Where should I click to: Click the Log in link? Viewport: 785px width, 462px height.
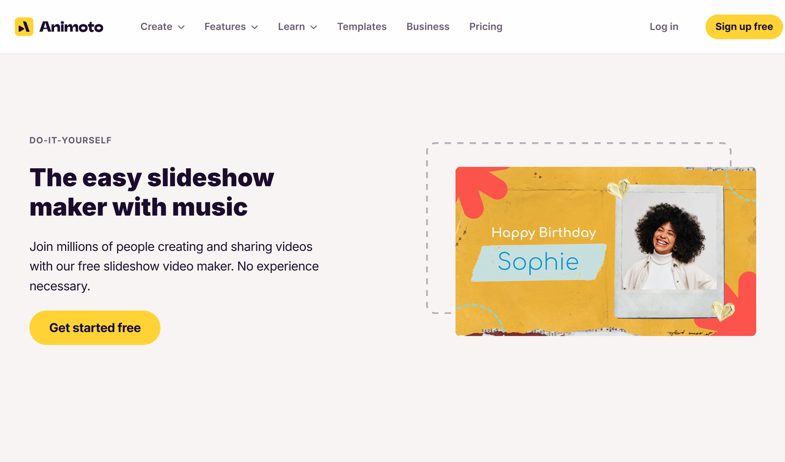[664, 26]
